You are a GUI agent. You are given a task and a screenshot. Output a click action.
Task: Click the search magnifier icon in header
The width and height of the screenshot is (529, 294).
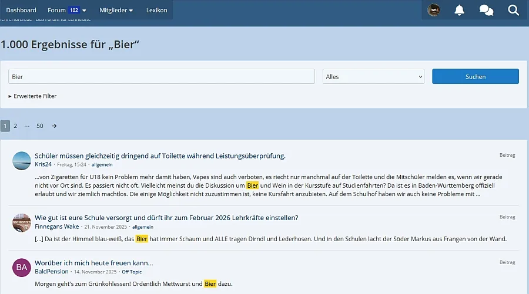[x=513, y=10]
